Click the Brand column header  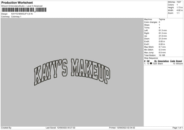(179, 61)
